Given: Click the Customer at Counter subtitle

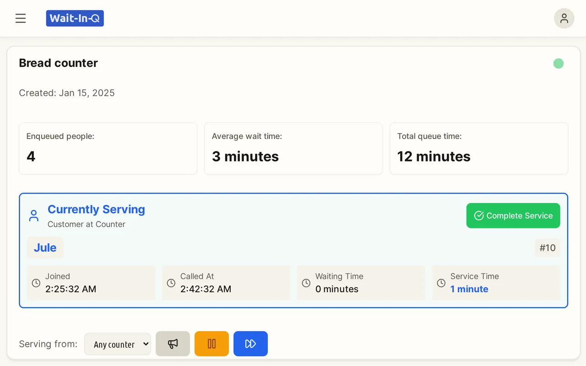Looking at the screenshot, I should [87, 224].
